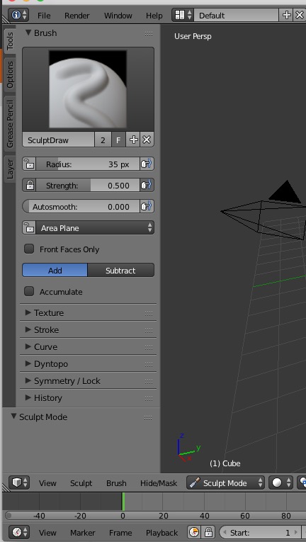
Task: Toggle fake user F for brush
Action: [118, 140]
